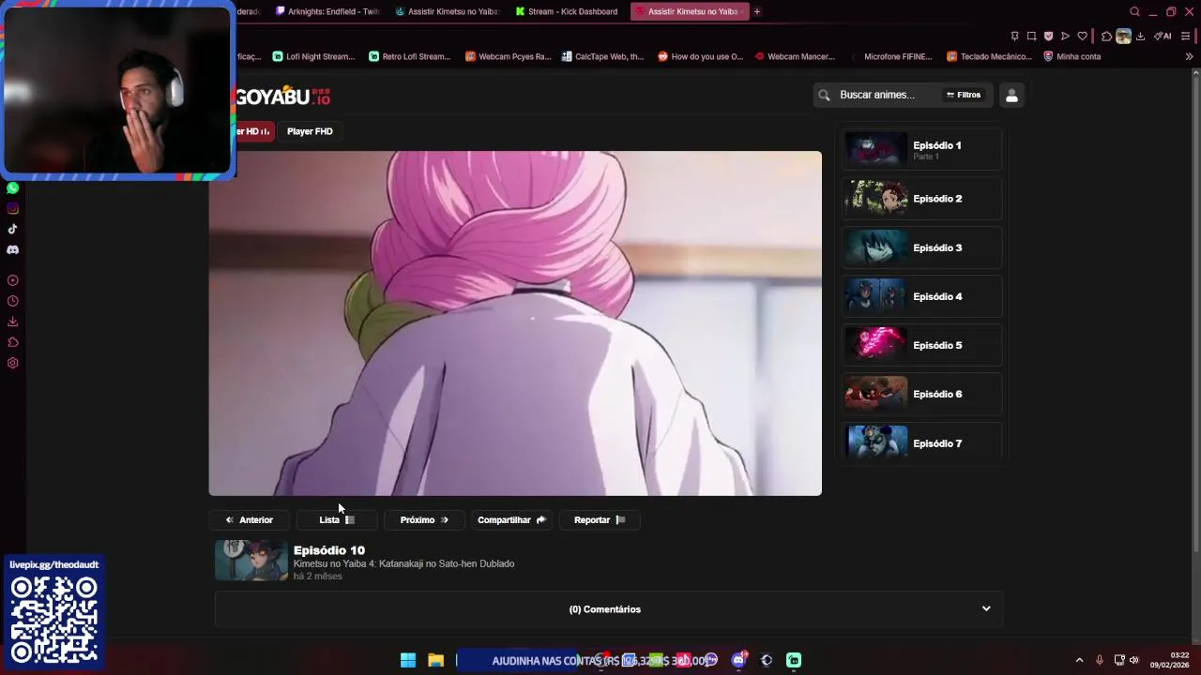Click the browser tab search magnifier
Image resolution: width=1201 pixels, height=675 pixels.
coord(1134,11)
